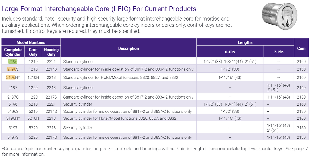The width and height of the screenshot is (312, 159).
Task: Click the Complete Cylinder column header
Action: [x=13, y=52]
